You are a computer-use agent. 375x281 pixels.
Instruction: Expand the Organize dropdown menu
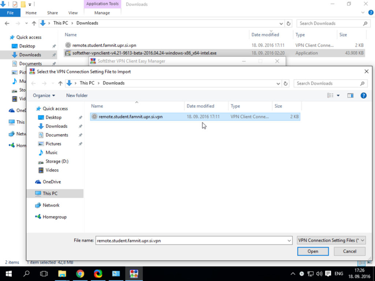click(44, 95)
